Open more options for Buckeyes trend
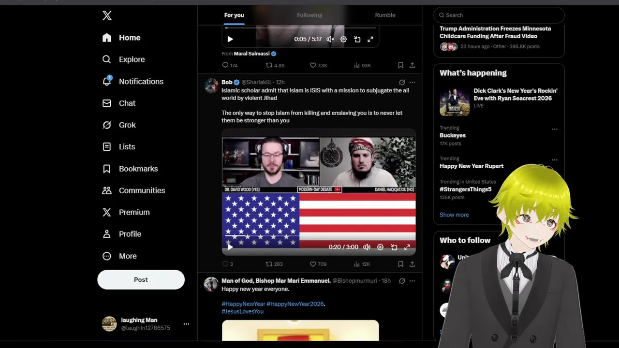The width and height of the screenshot is (619, 348). coord(555,129)
